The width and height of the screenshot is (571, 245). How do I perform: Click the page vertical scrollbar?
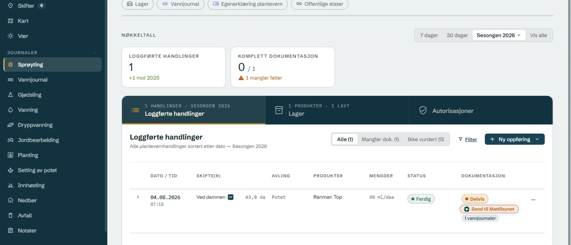pyautogui.click(x=569, y=122)
